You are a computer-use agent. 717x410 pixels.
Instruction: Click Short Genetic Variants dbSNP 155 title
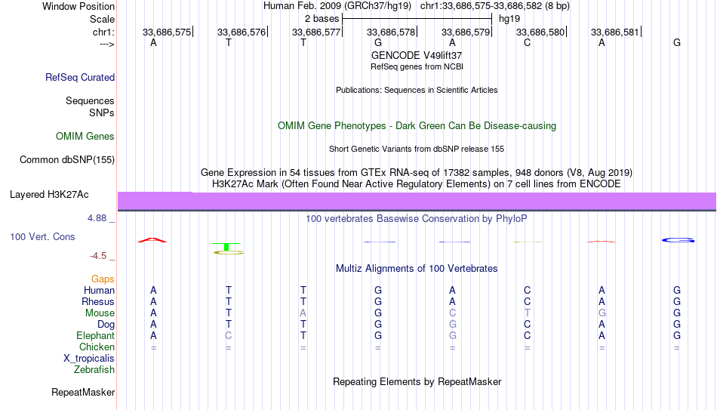click(x=417, y=150)
